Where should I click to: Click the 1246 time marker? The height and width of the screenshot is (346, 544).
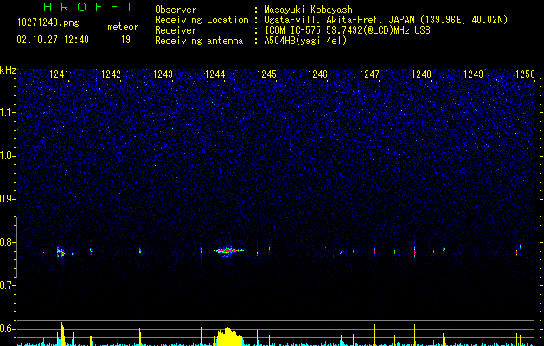(317, 74)
